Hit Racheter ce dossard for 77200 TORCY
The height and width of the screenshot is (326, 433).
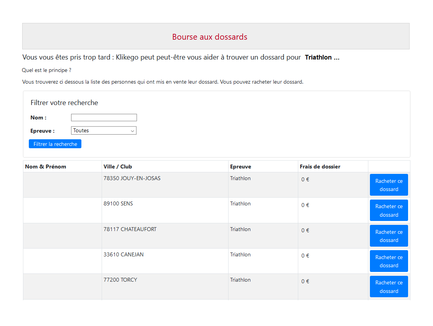(x=389, y=287)
